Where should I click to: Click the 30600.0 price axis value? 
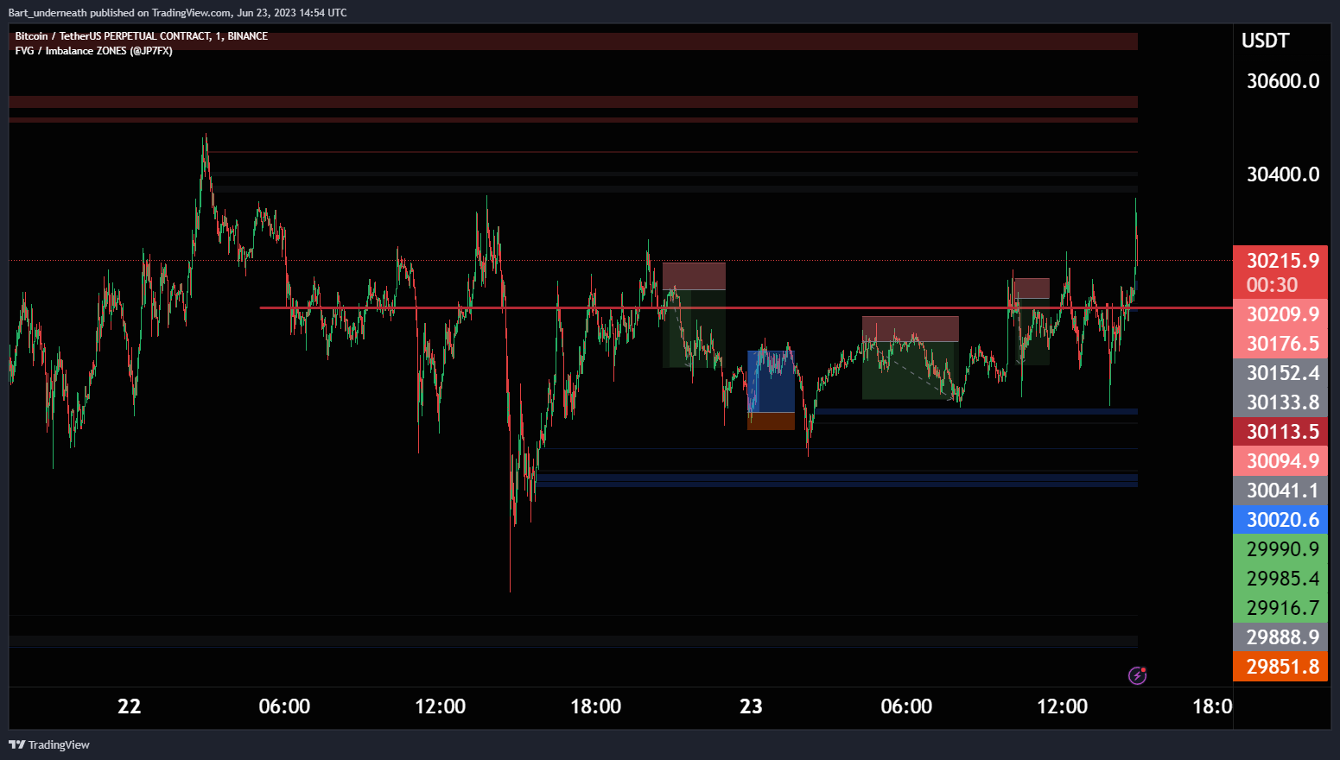pos(1283,81)
